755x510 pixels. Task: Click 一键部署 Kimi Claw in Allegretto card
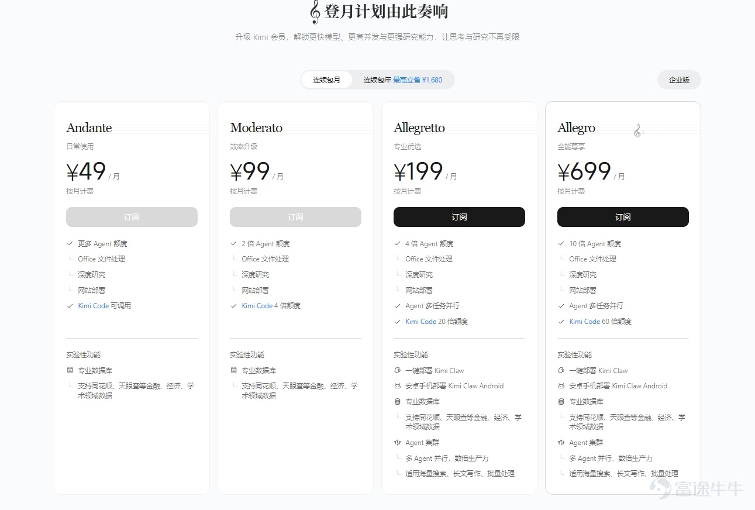point(435,370)
